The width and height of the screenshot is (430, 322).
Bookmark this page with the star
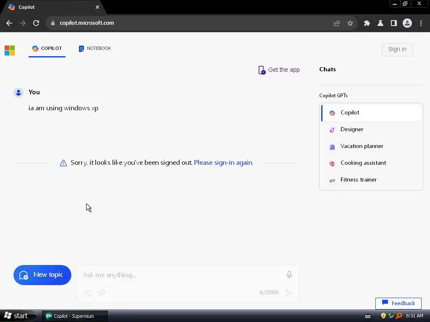click(350, 23)
